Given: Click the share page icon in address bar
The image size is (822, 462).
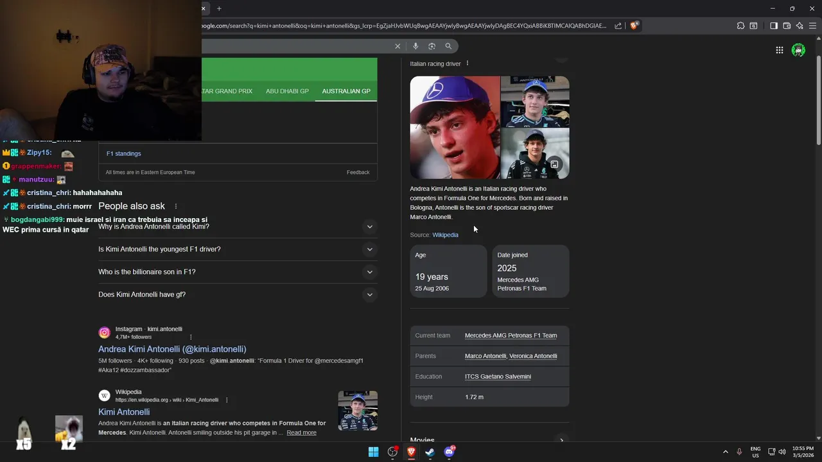Looking at the screenshot, I should click(x=618, y=26).
